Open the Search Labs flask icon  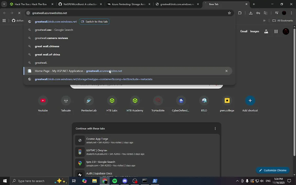click(x=266, y=31)
